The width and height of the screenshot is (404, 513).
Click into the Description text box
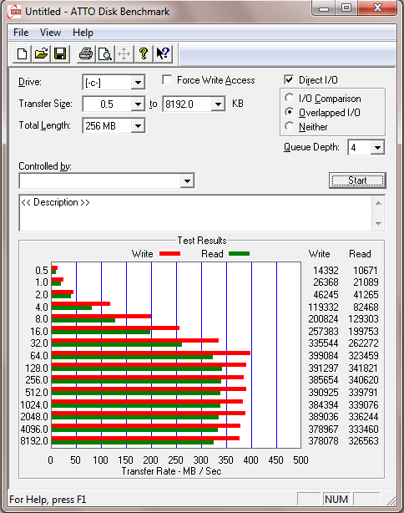pyautogui.click(x=195, y=213)
